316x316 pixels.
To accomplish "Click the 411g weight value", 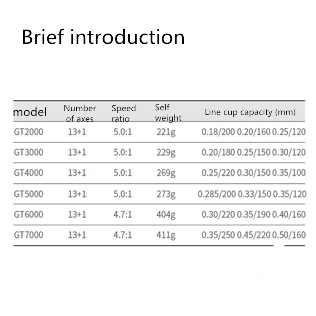I will [165, 236].
